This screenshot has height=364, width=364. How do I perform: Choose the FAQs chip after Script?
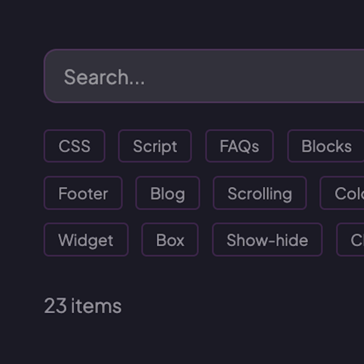[x=239, y=146]
